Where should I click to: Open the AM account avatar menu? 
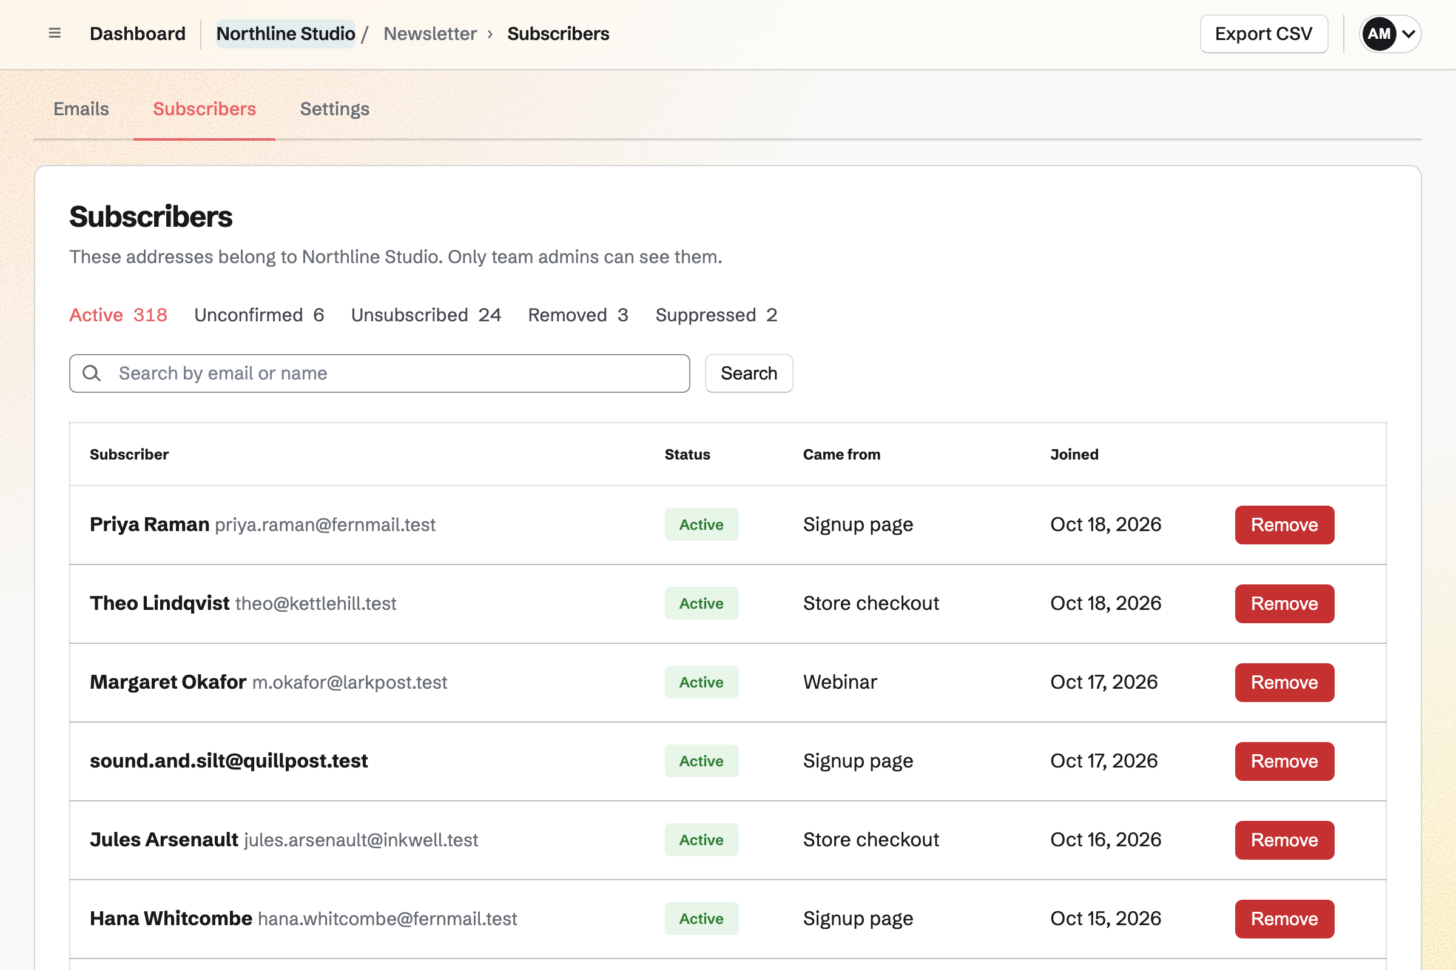[1390, 33]
